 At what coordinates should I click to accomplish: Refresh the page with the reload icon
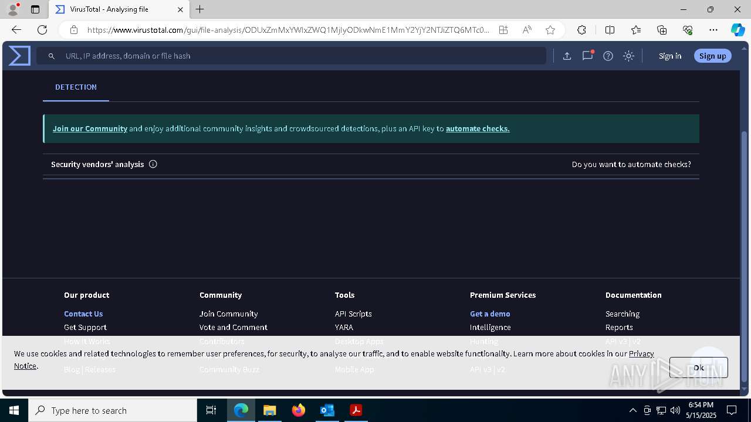click(x=42, y=30)
